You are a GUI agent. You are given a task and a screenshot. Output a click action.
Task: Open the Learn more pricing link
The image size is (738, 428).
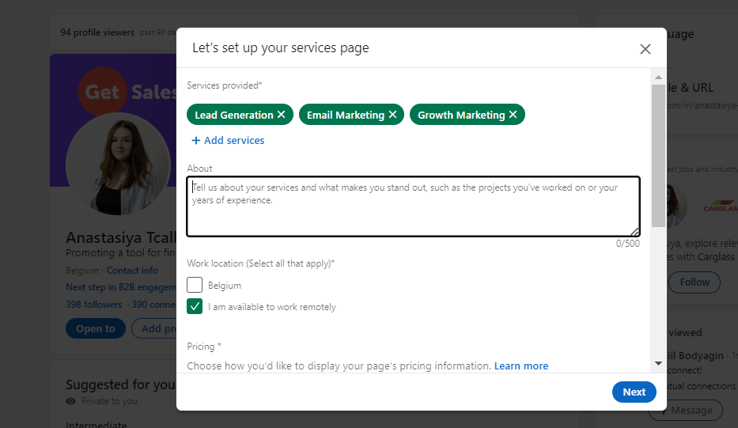520,366
